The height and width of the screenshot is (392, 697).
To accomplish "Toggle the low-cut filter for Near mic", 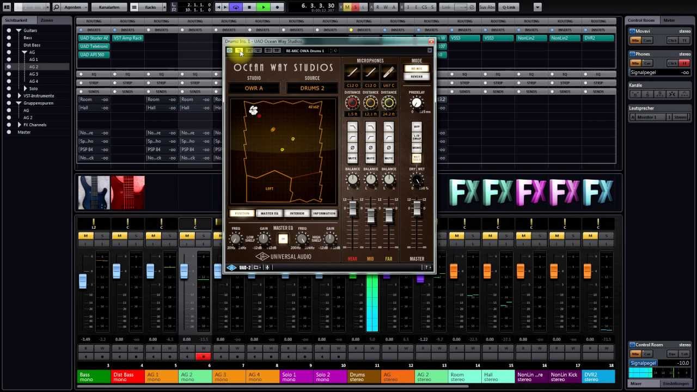I will tap(352, 137).
